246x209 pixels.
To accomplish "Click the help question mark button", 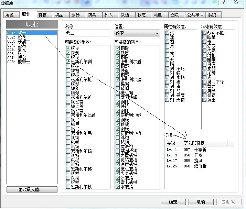I will pyautogui.click(x=223, y=2).
